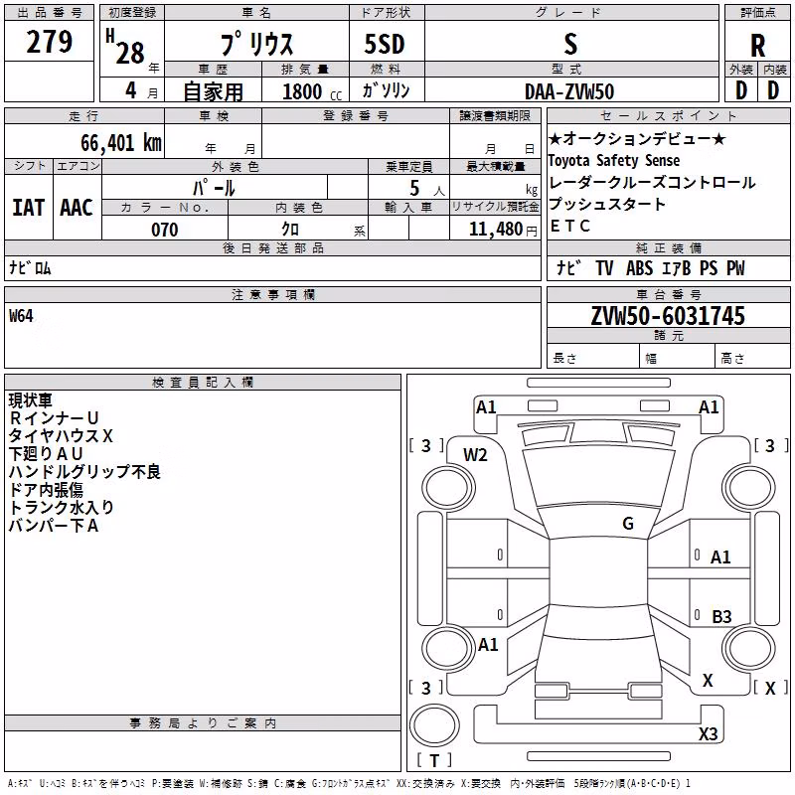The height and width of the screenshot is (795, 795).
Task: Select the grade value S
Action: tap(570, 44)
